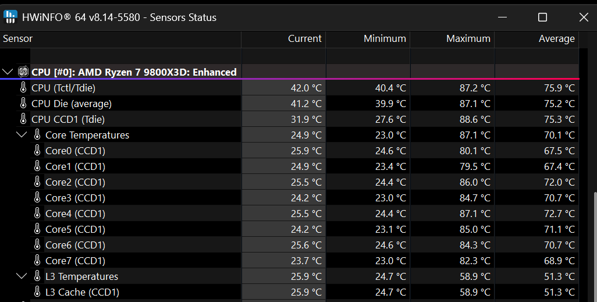Click thermometer icon next to Core3 (CCD1)

[37, 197]
